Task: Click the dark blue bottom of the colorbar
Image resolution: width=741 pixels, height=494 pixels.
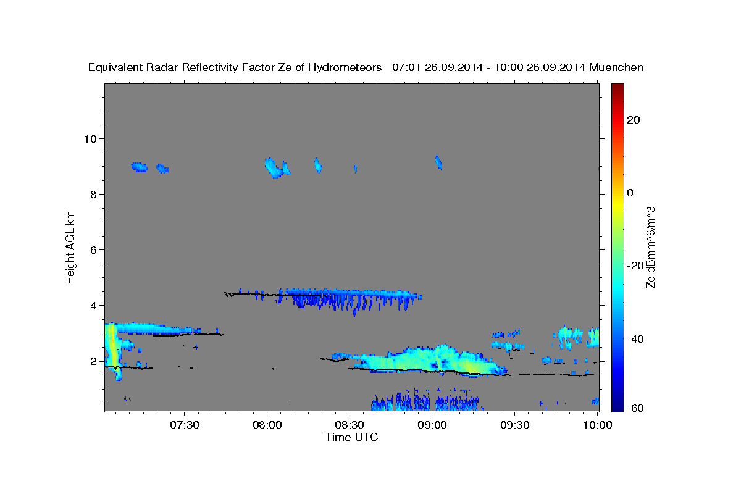Action: click(617, 406)
